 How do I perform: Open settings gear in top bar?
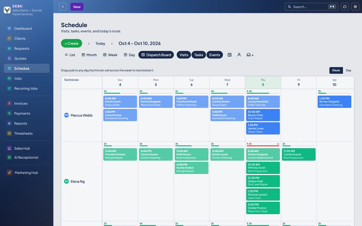click(x=355, y=7)
